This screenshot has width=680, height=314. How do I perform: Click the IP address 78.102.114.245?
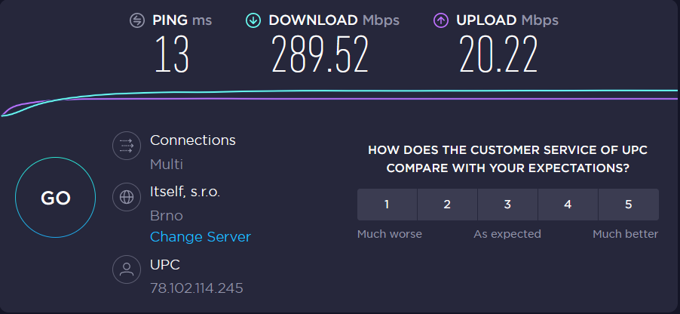coord(196,288)
